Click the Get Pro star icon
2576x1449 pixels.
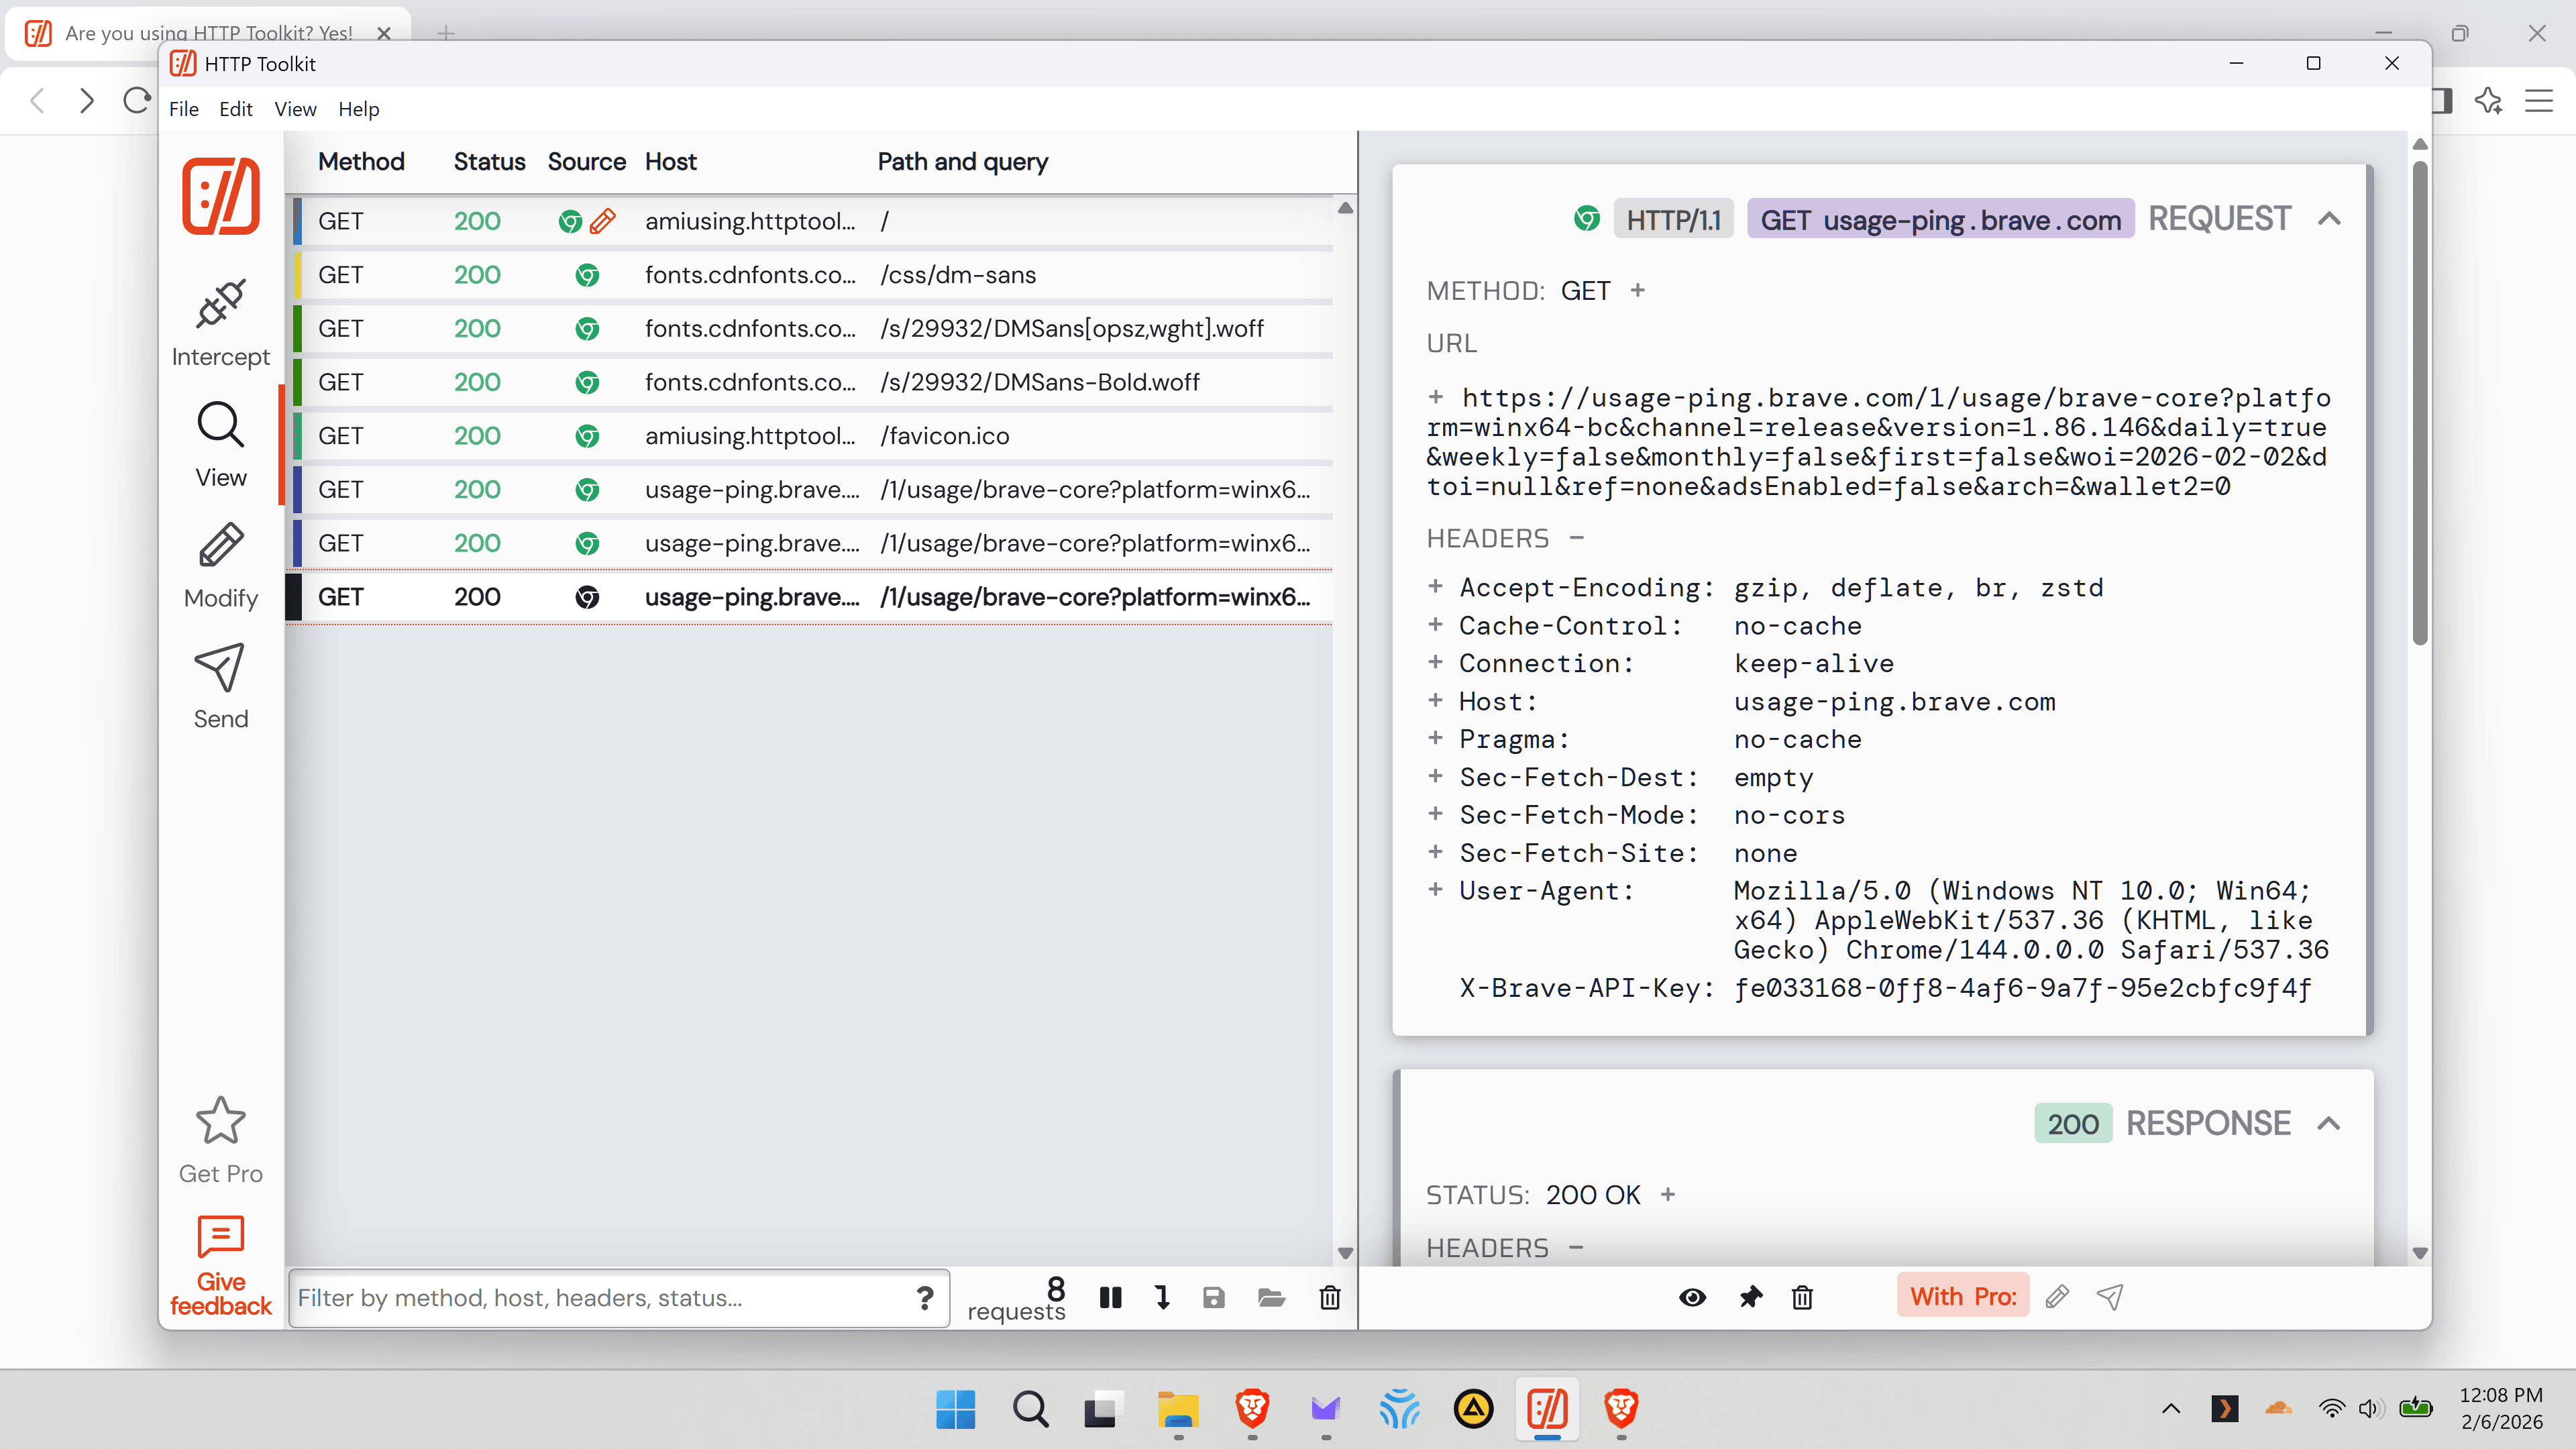pos(220,1121)
